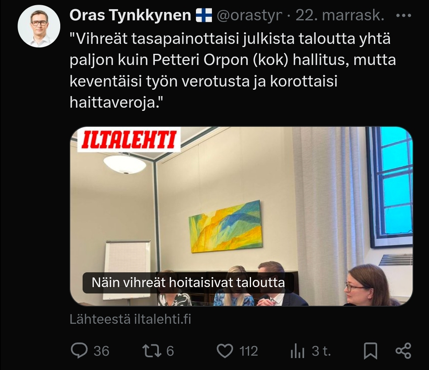Repost using the retweet arrows icon

pyautogui.click(x=152, y=351)
